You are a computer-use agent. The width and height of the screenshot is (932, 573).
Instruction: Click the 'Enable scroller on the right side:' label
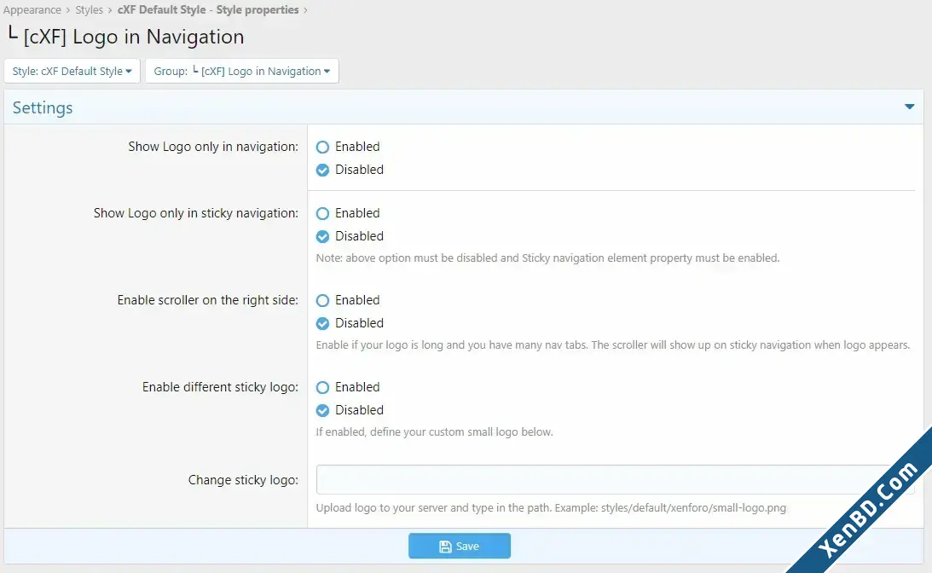tap(208, 299)
